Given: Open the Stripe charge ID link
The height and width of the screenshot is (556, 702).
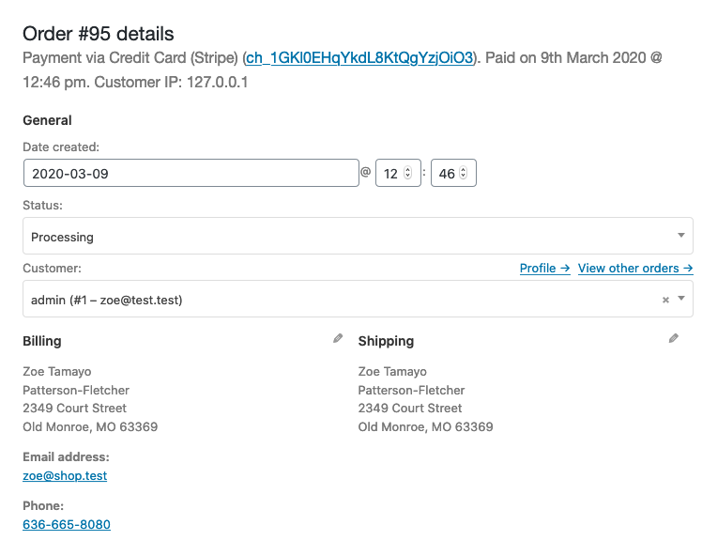Looking at the screenshot, I should (359, 58).
